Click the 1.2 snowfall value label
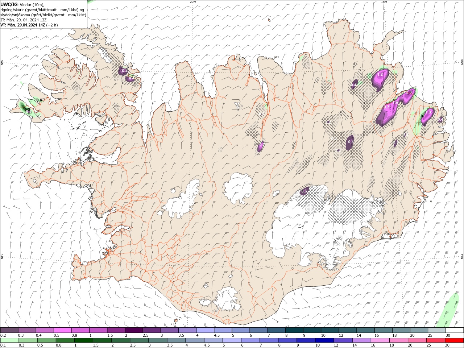The width and height of the screenshot is (464, 348). (x=380, y=74)
